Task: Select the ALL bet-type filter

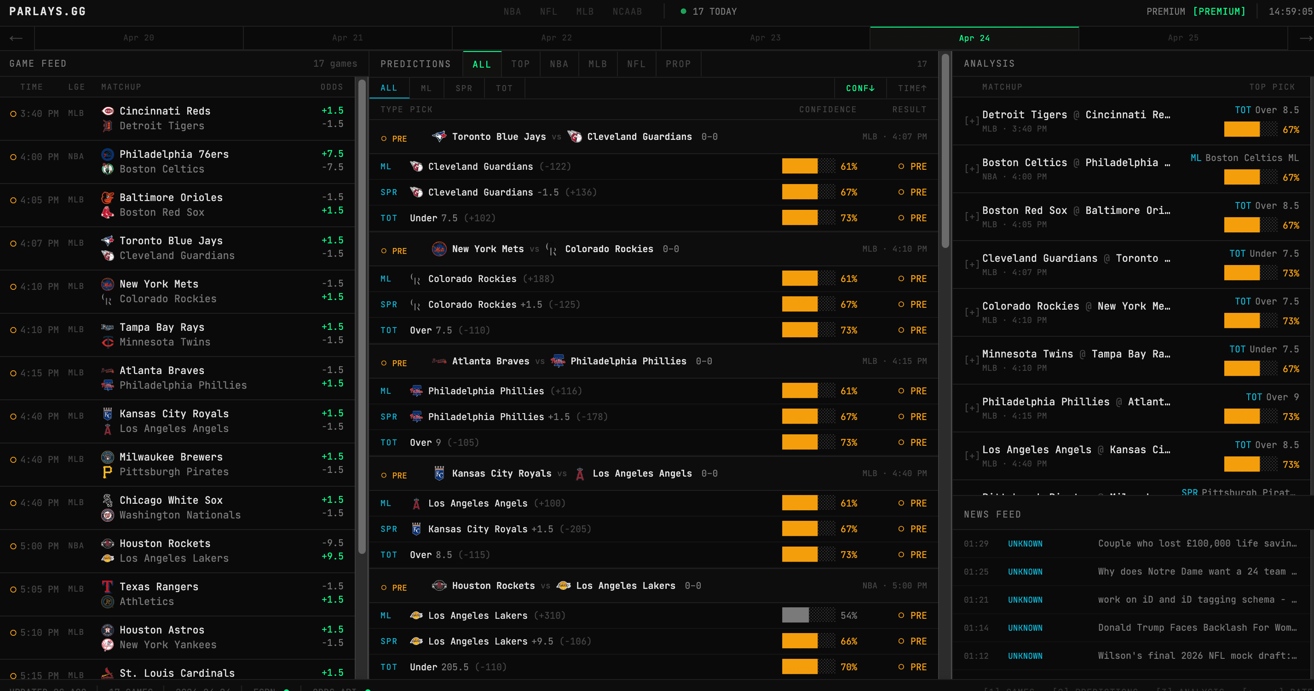Action: click(x=389, y=88)
